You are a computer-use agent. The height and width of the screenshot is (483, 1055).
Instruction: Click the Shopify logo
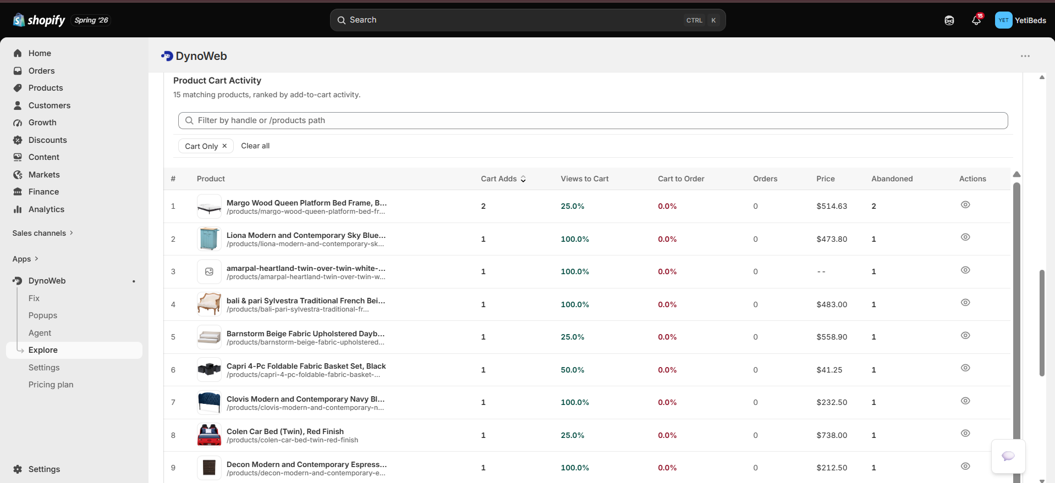point(39,20)
